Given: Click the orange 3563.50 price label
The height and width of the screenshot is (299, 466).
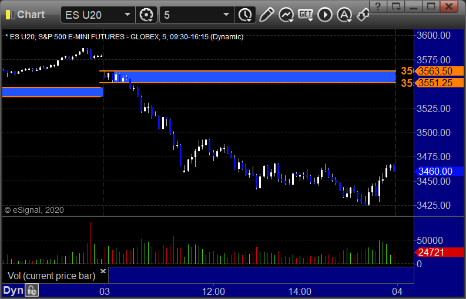Looking at the screenshot, I should (438, 71).
